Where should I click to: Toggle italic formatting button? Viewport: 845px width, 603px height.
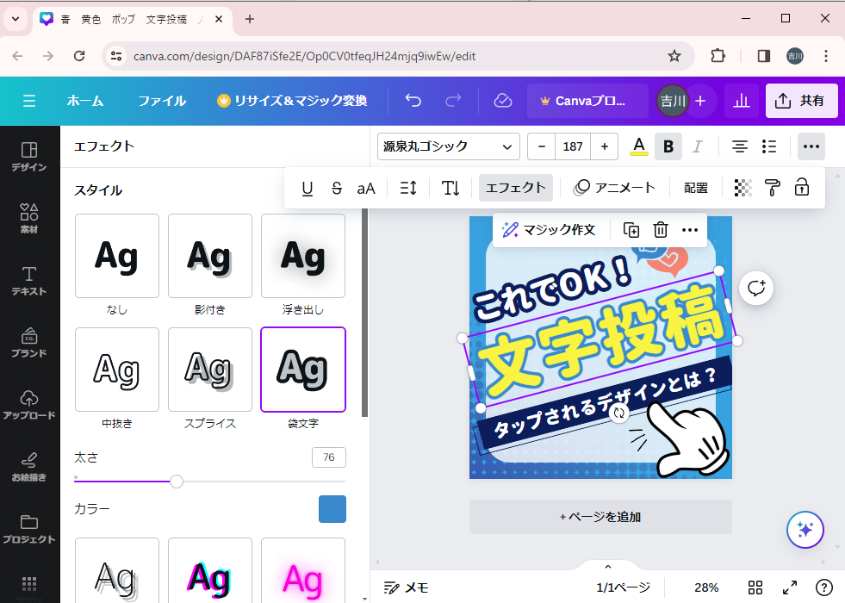click(x=698, y=146)
